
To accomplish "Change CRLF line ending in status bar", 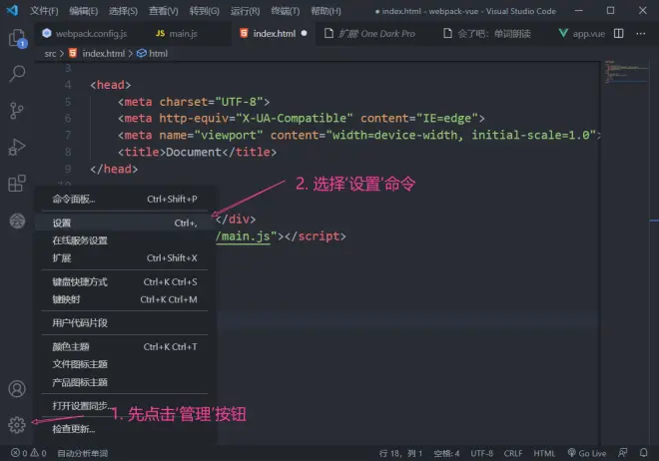I will [513, 453].
